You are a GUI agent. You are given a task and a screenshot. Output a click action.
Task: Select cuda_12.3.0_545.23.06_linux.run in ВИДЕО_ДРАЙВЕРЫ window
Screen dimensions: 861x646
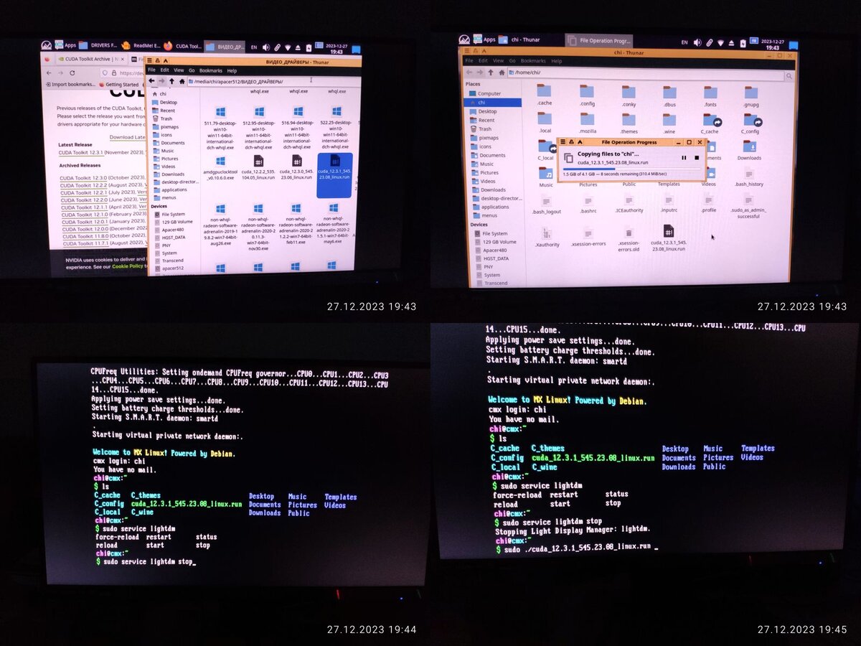[x=296, y=168]
